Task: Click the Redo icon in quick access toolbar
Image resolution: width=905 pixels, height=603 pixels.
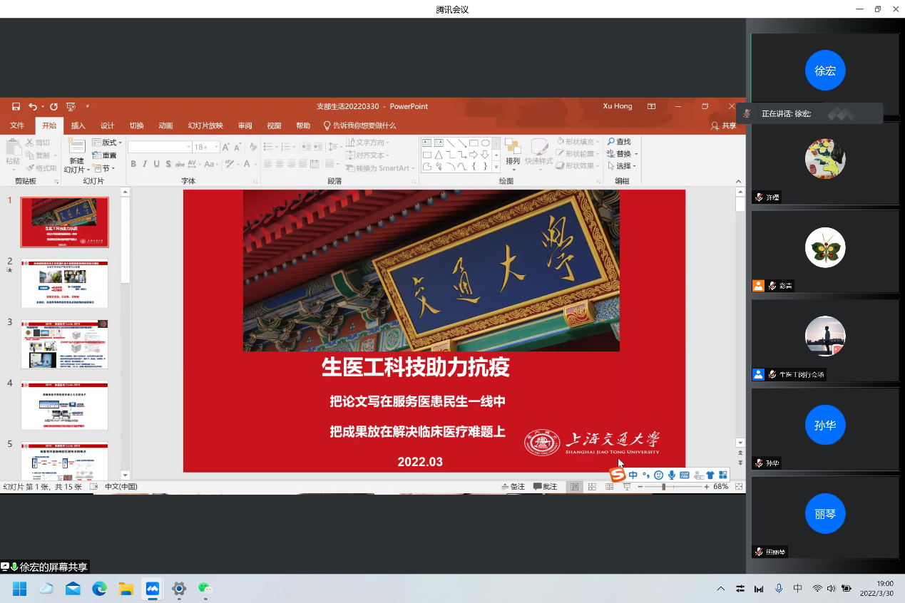Action: pos(53,106)
